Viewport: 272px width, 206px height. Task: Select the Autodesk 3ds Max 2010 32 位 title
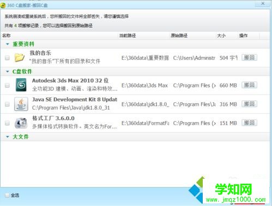(x=70, y=80)
